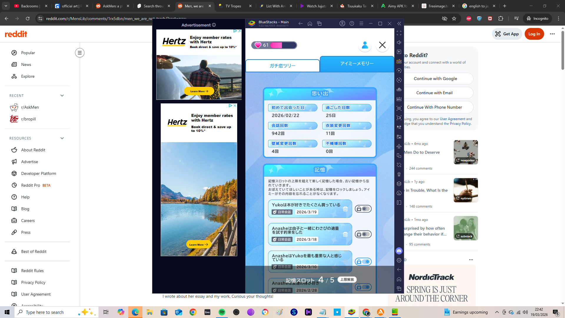Disable lock on the 2026/3/10 memory
565x318 pixels.
click(363, 262)
